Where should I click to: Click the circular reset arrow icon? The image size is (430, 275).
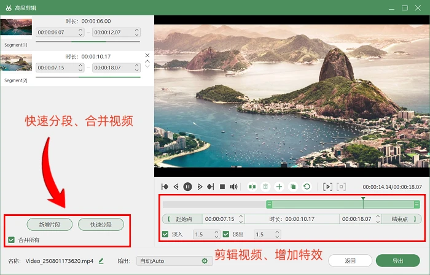pos(307,187)
